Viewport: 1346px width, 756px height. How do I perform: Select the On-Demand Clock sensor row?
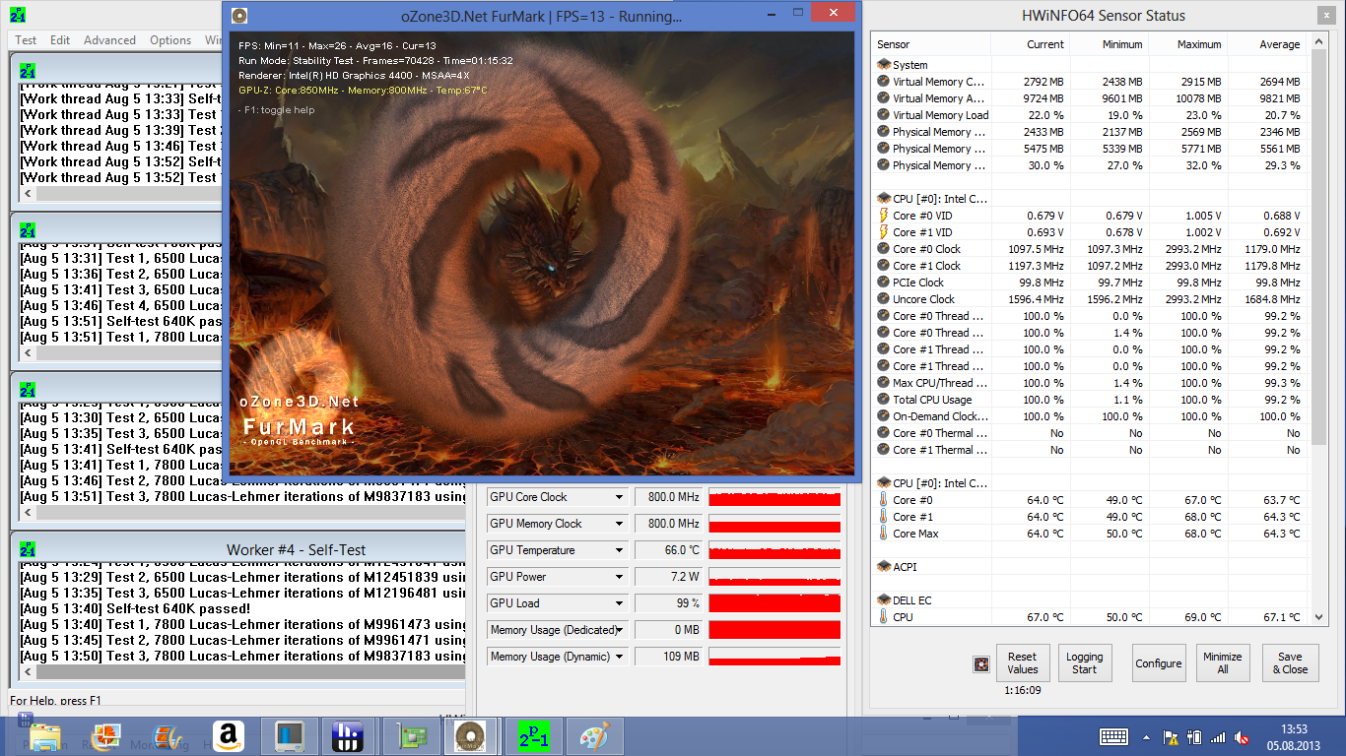click(x=1091, y=416)
